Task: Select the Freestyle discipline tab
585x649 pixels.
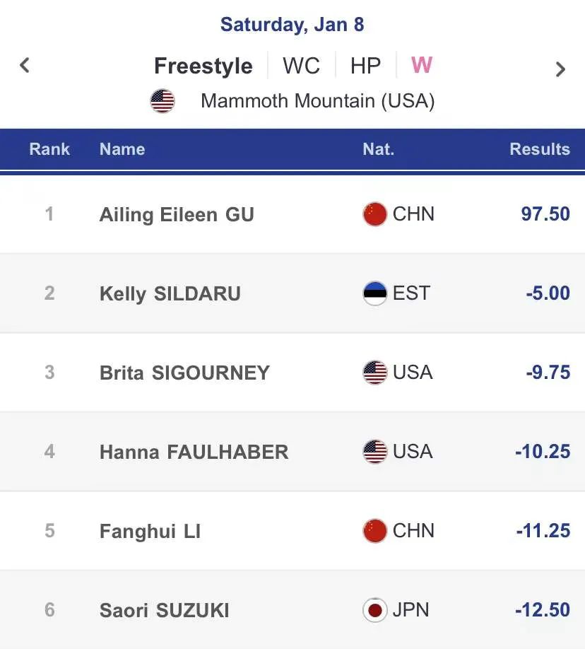Action: (203, 66)
